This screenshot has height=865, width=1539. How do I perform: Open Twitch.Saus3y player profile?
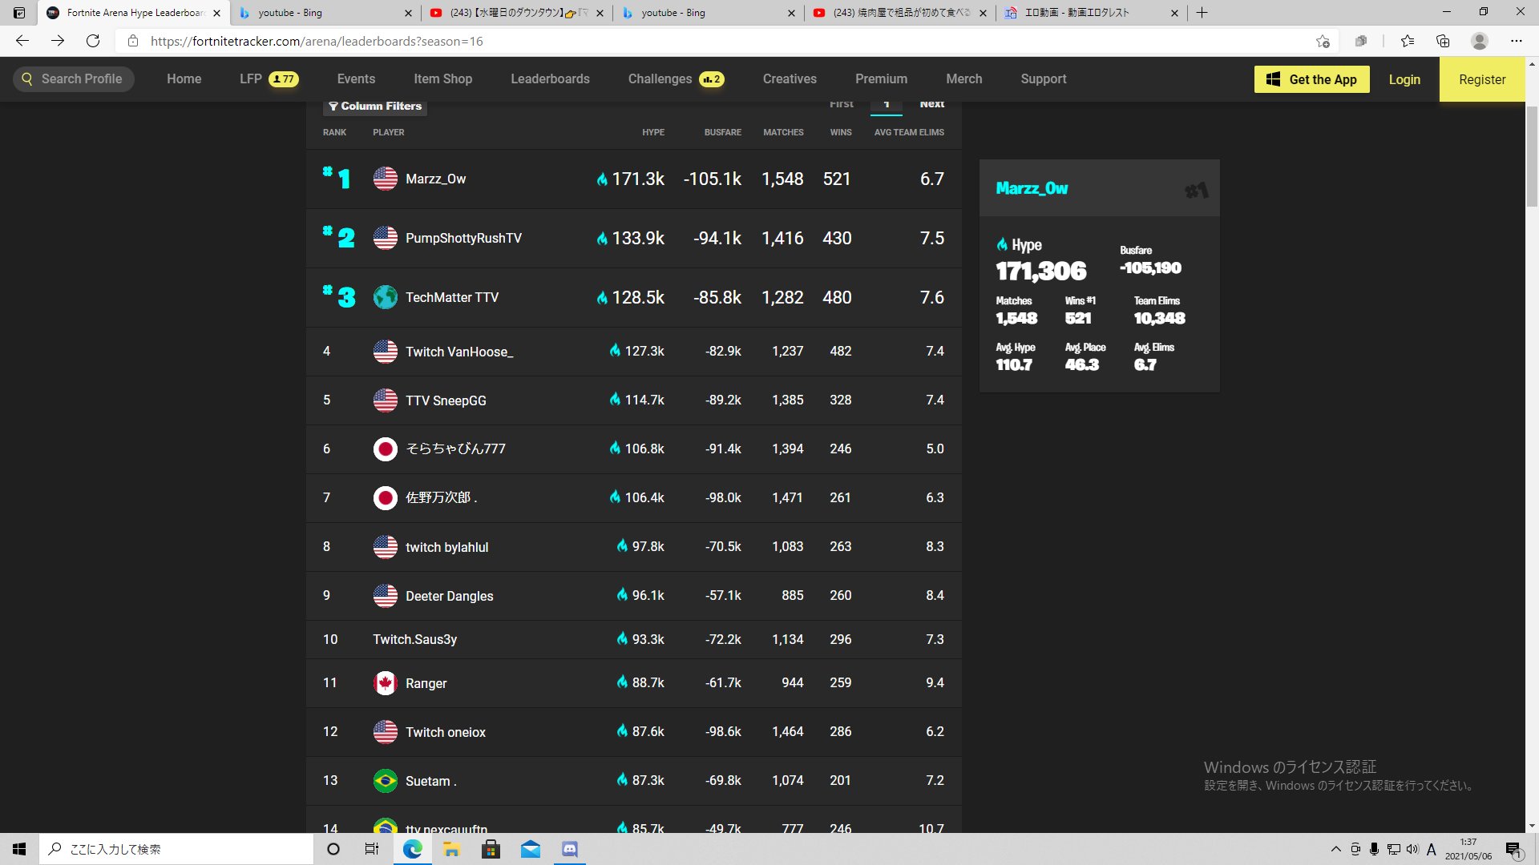[x=414, y=639]
